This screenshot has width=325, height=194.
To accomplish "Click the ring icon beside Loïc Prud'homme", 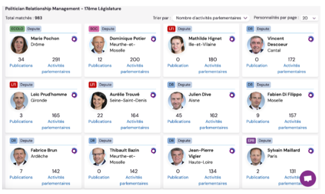I will tap(74, 95).
